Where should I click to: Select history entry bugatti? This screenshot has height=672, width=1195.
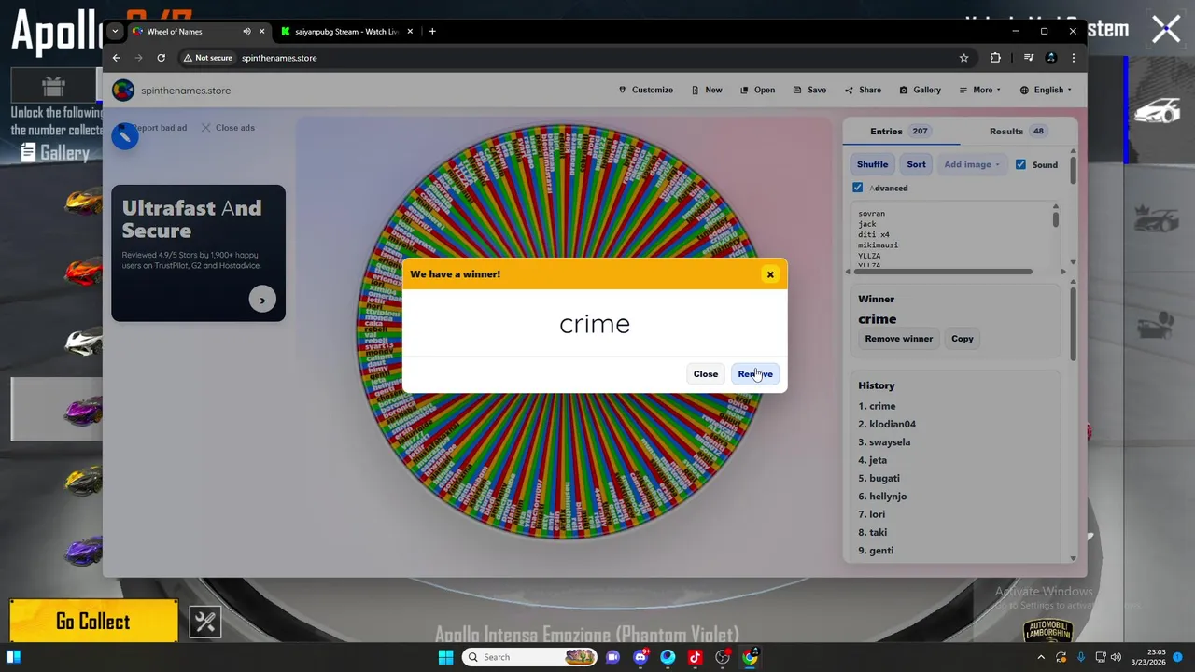(x=879, y=478)
